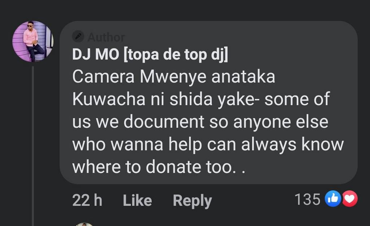
Task: View the 135 reactions count
Action: pos(307,199)
